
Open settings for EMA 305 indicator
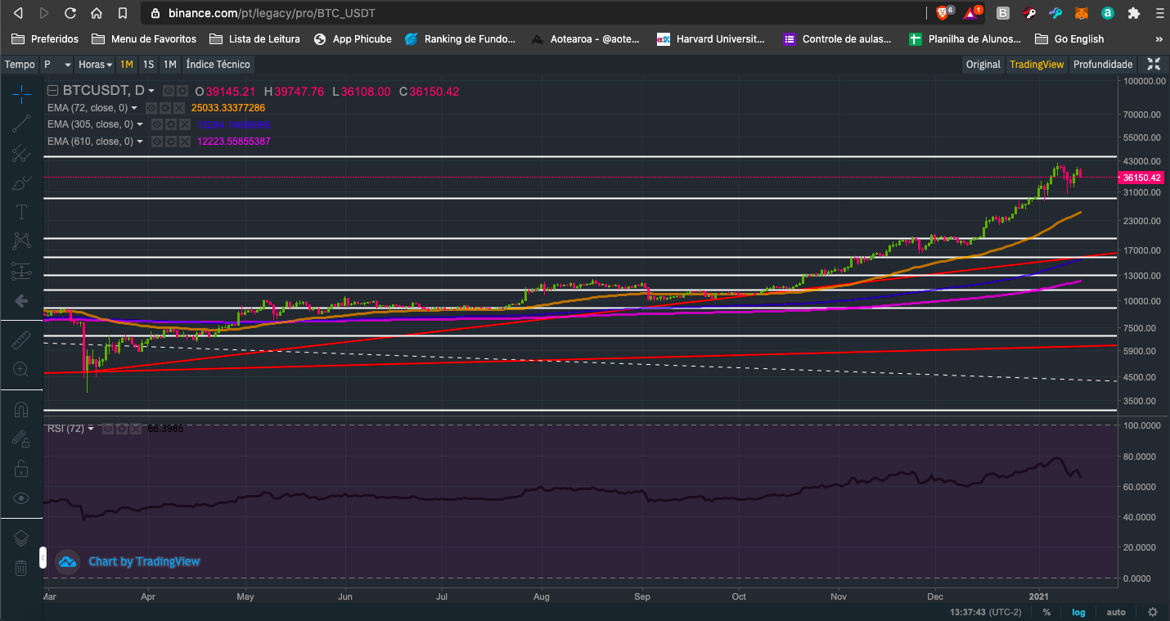pyautogui.click(x=171, y=124)
